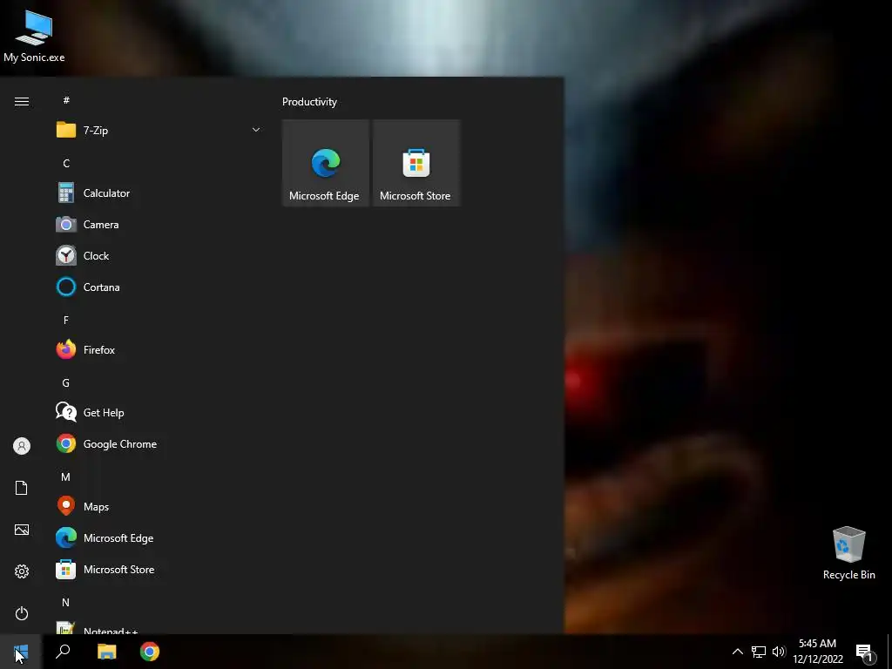Launch Firefox from the app list

[x=159, y=349]
